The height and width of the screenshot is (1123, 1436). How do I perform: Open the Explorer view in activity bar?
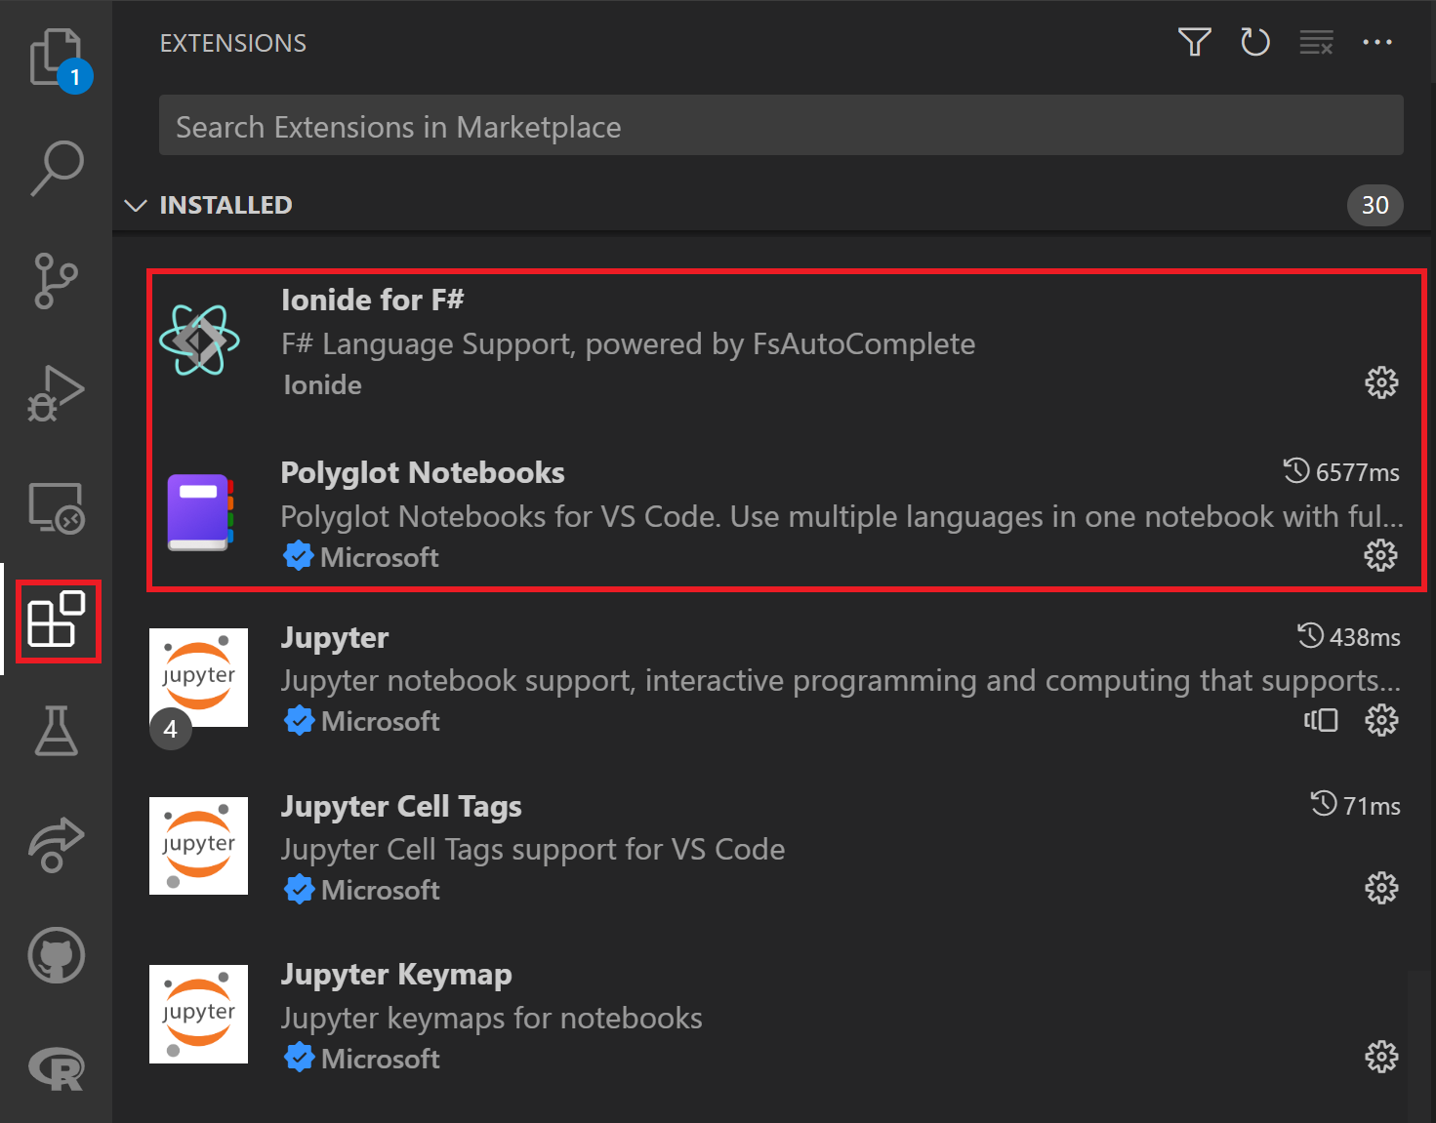tap(57, 59)
